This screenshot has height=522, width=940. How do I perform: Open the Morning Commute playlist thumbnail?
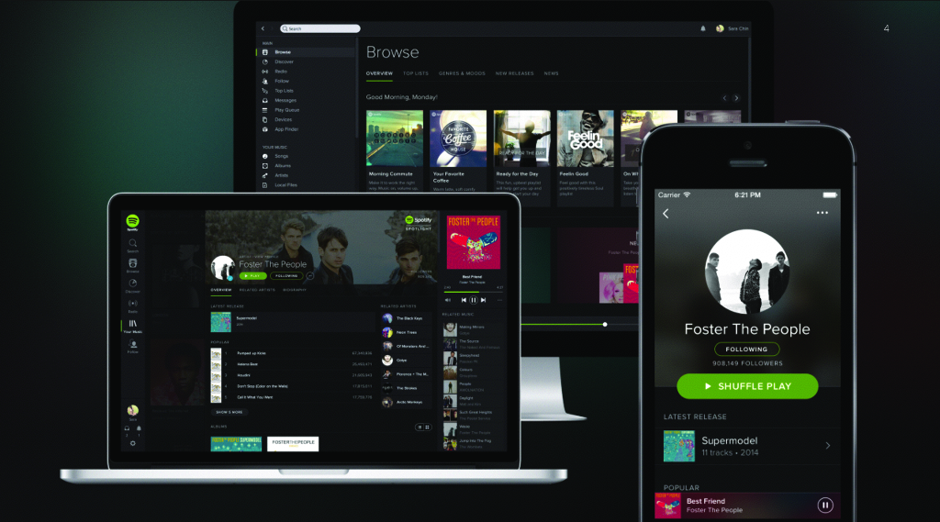pos(395,139)
